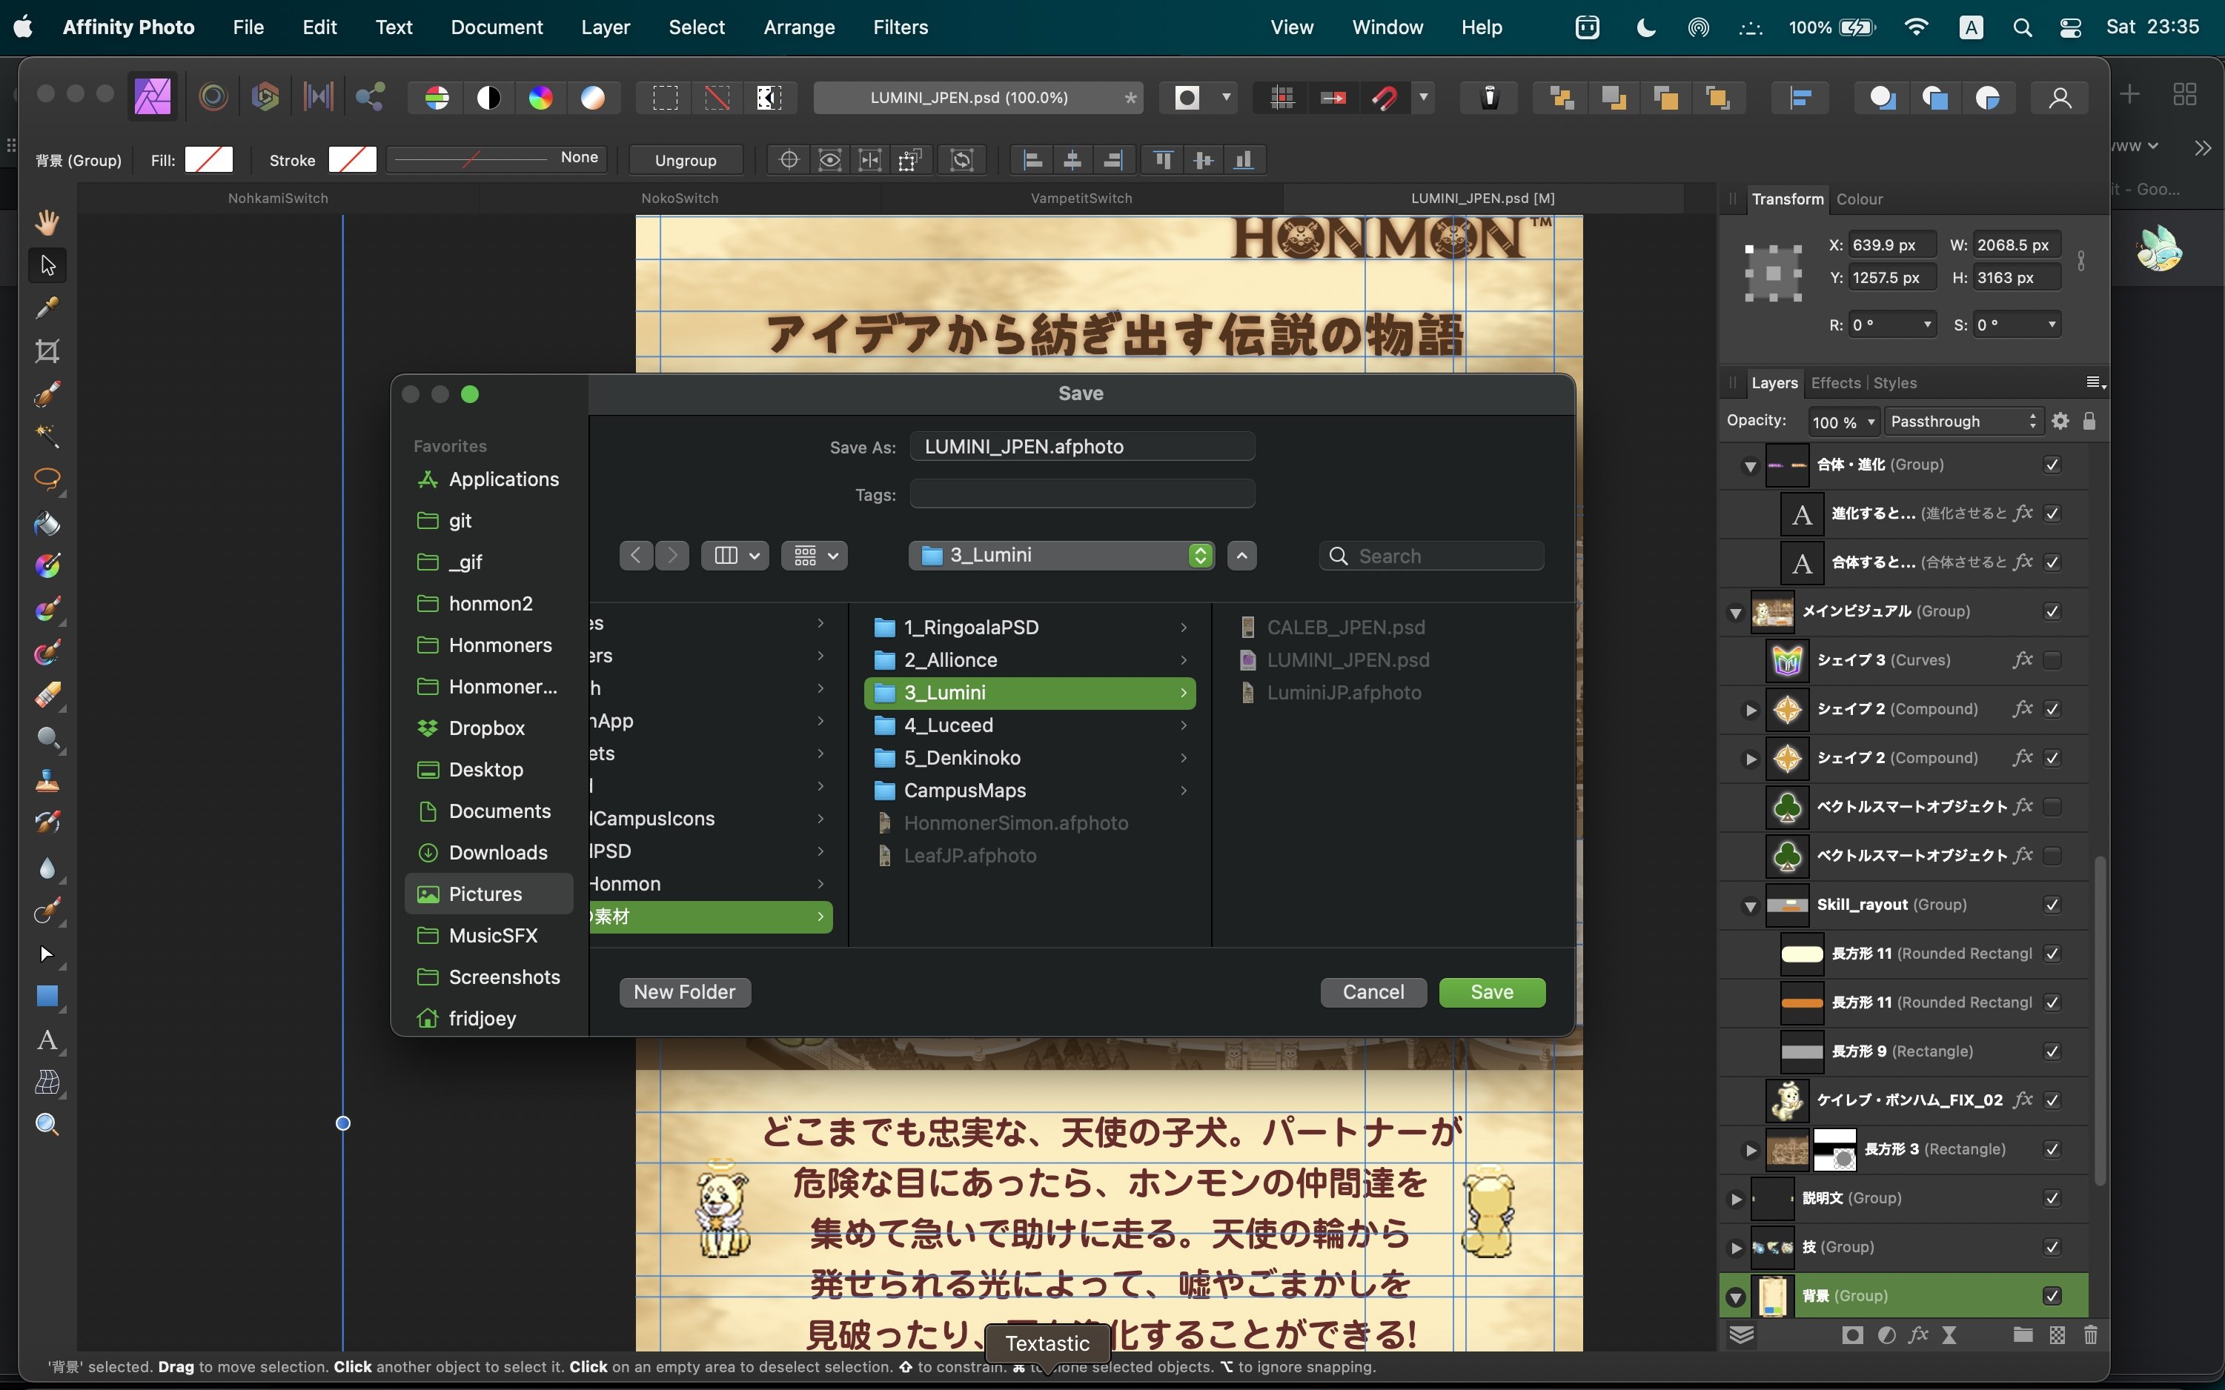Toggle visibility of 長方形 3 Rectangle layer
Image resolution: width=2225 pixels, height=1390 pixels.
[x=2052, y=1149]
